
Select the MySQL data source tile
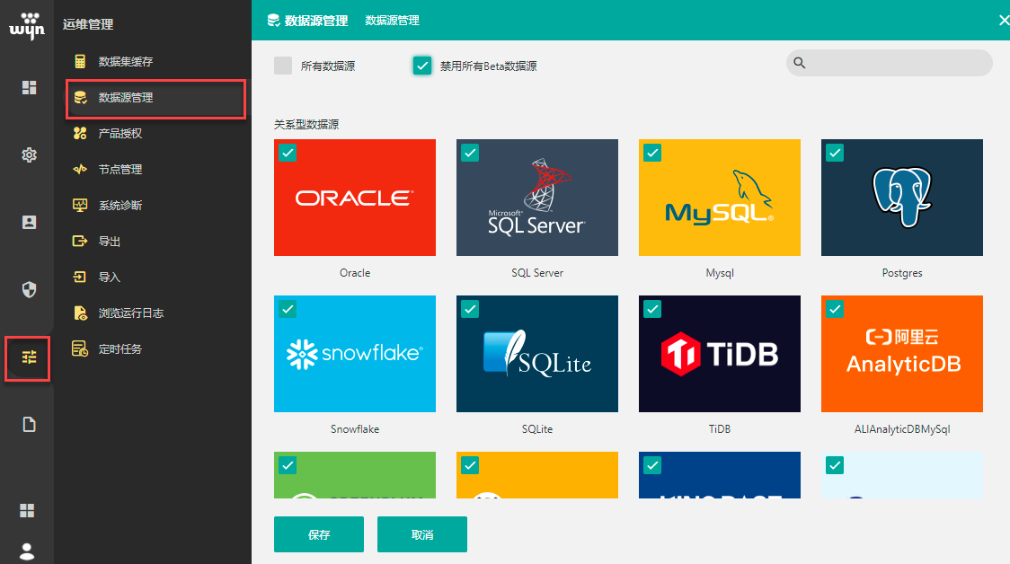point(720,198)
